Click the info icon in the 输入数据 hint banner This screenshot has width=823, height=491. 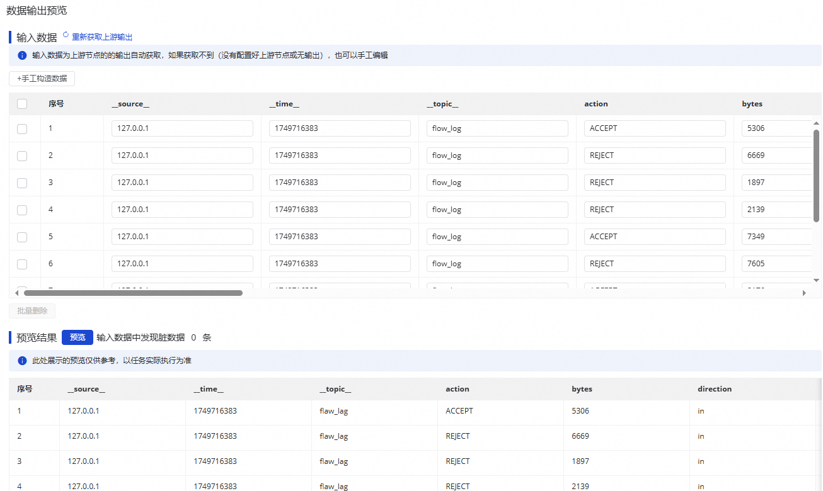(22, 55)
